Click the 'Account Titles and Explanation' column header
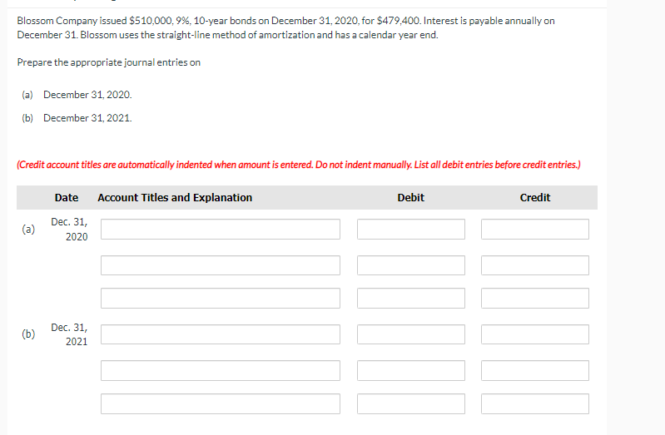 175,198
